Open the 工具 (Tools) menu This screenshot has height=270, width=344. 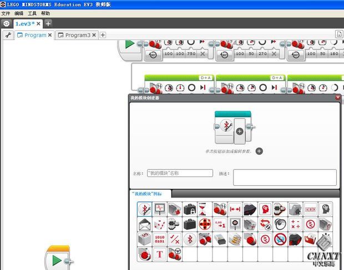pyautogui.click(x=32, y=13)
